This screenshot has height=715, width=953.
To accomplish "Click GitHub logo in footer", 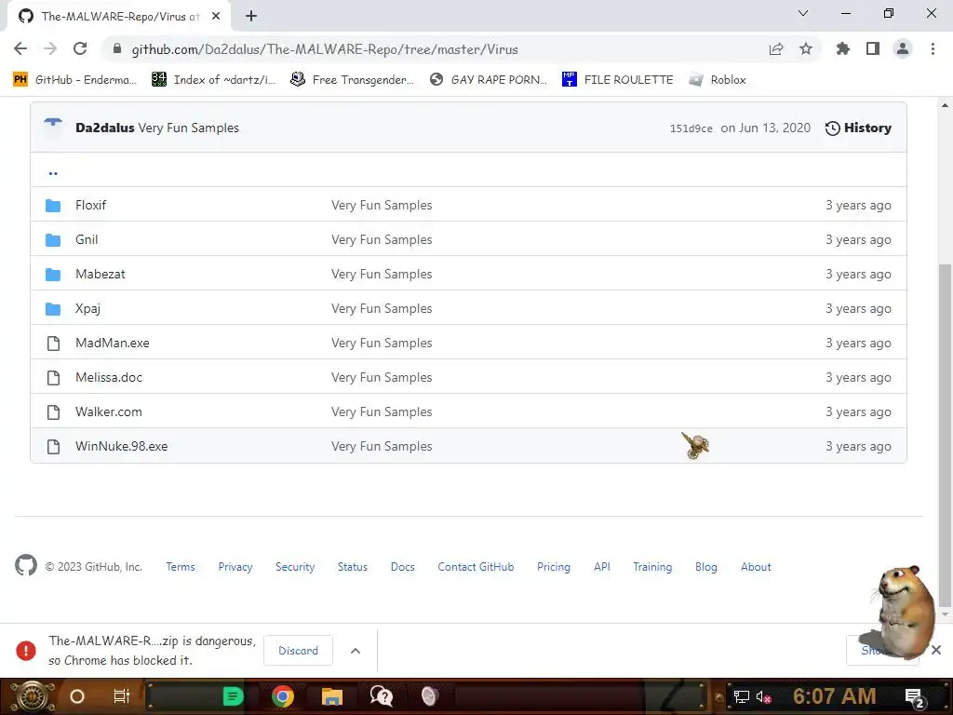I will click(26, 565).
